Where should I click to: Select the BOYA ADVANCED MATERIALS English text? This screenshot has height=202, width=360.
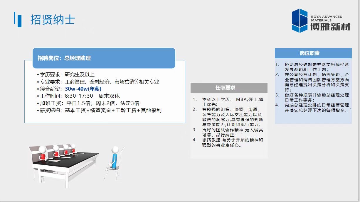(x=327, y=18)
